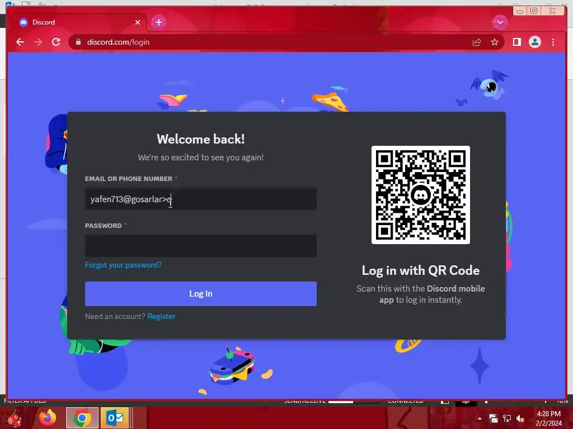The image size is (573, 429).
Task: Reload the Discord login page
Action: click(x=56, y=42)
